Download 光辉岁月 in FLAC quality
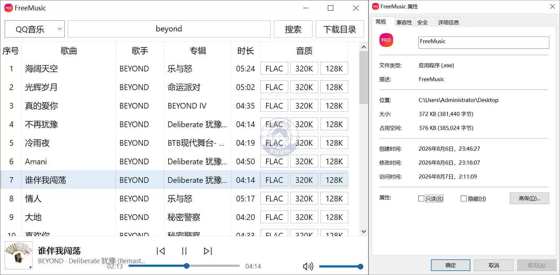Image resolution: width=560 pixels, height=275 pixels. tap(274, 87)
